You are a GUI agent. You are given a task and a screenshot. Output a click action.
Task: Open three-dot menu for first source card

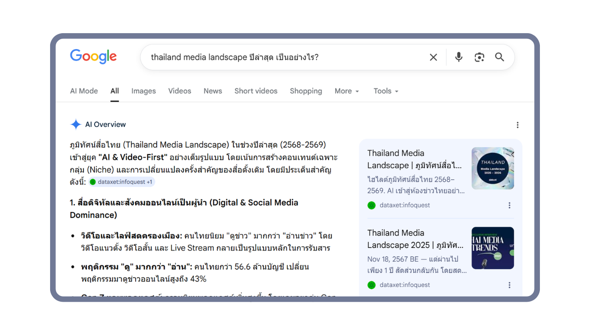(x=509, y=206)
